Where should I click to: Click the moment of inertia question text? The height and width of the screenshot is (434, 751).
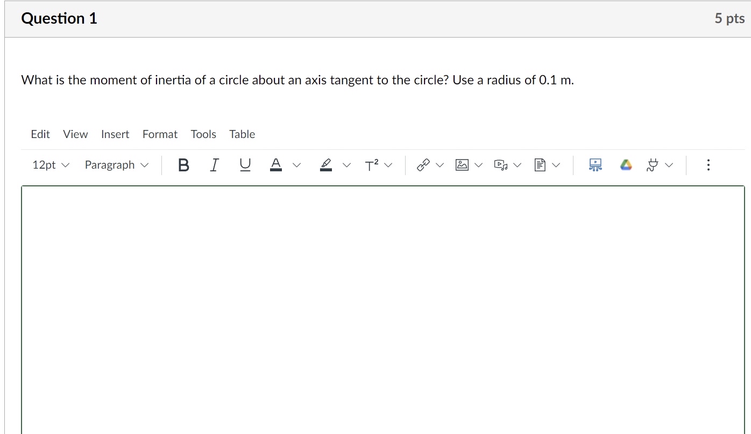(297, 81)
